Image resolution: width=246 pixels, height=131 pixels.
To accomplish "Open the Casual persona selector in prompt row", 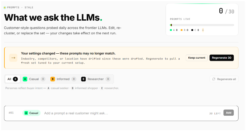I will (x=31, y=113).
